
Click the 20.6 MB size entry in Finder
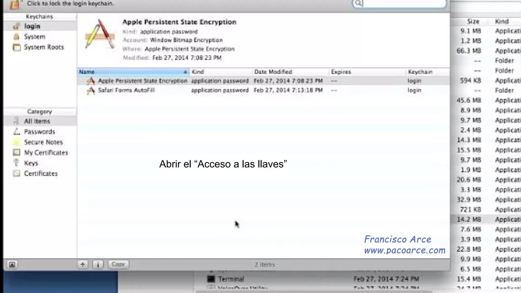pyautogui.click(x=469, y=180)
